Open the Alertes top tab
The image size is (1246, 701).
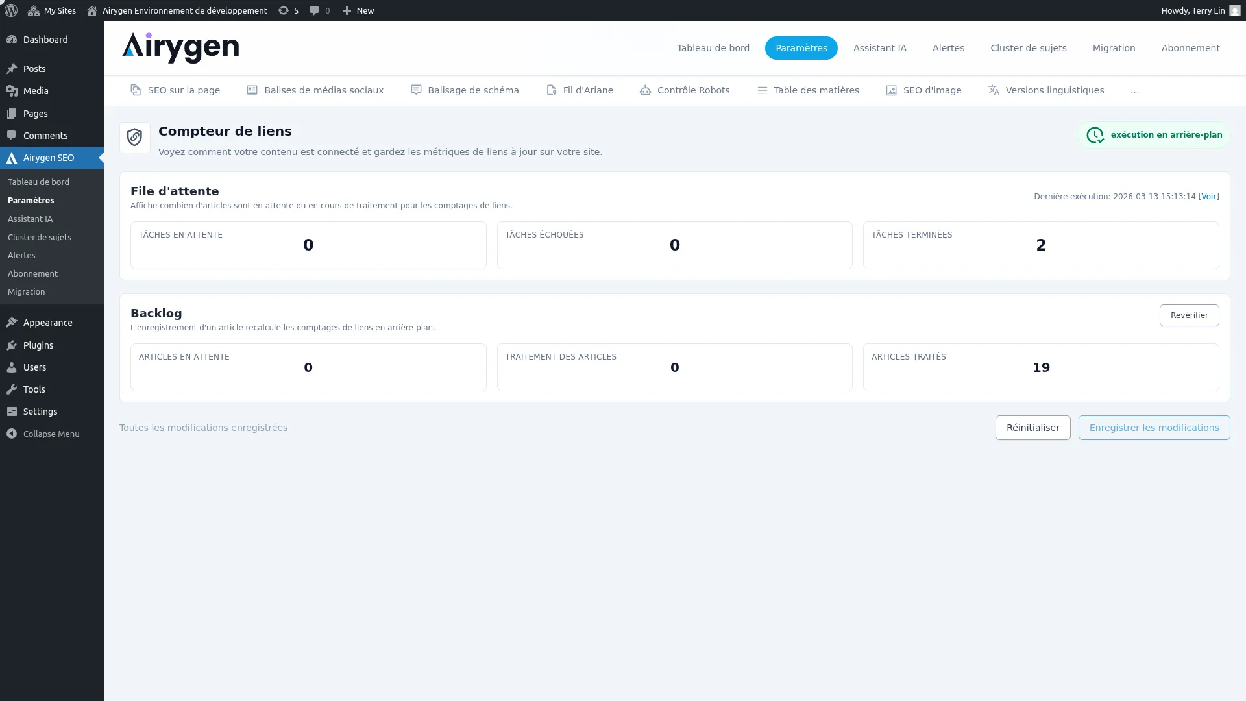pyautogui.click(x=948, y=48)
